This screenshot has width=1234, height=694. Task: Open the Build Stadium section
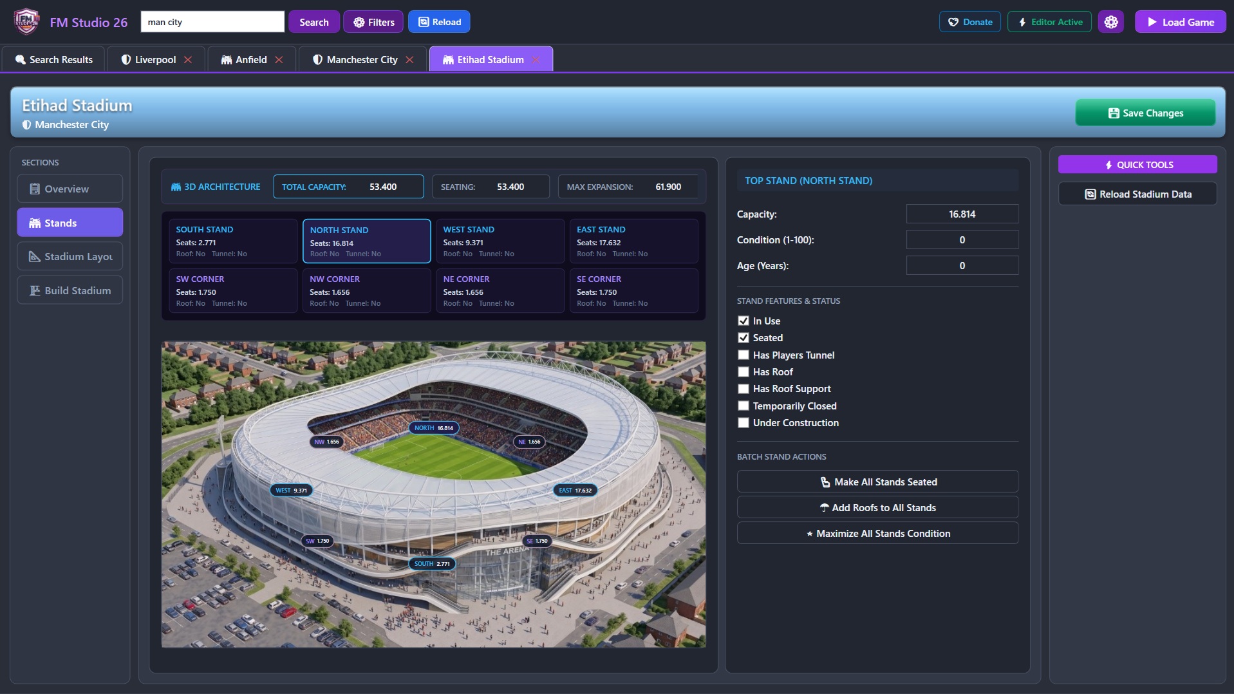coord(70,290)
